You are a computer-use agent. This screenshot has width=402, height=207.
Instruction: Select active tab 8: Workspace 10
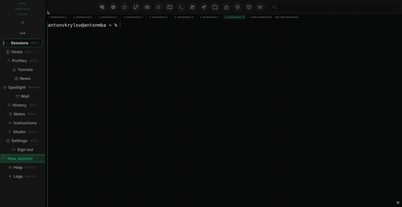(x=235, y=17)
